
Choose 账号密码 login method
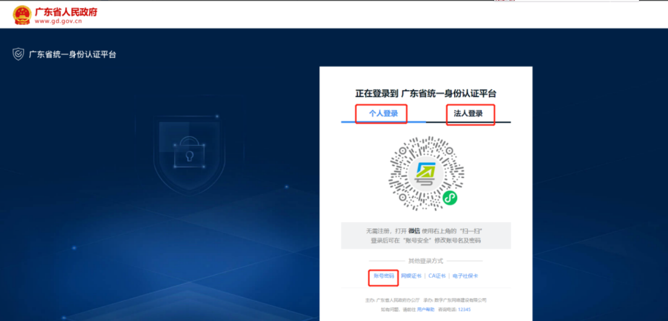point(384,276)
